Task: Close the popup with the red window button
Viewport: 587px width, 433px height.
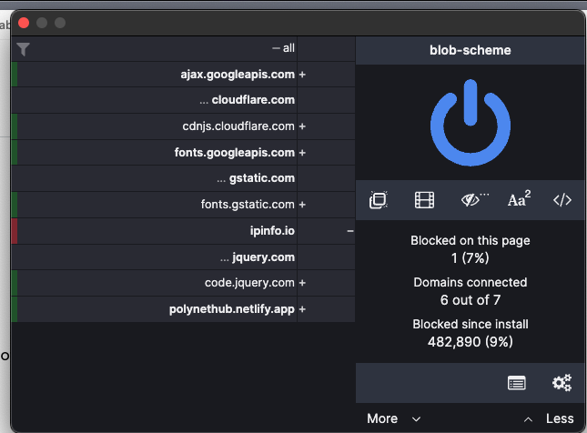Action: (24, 23)
